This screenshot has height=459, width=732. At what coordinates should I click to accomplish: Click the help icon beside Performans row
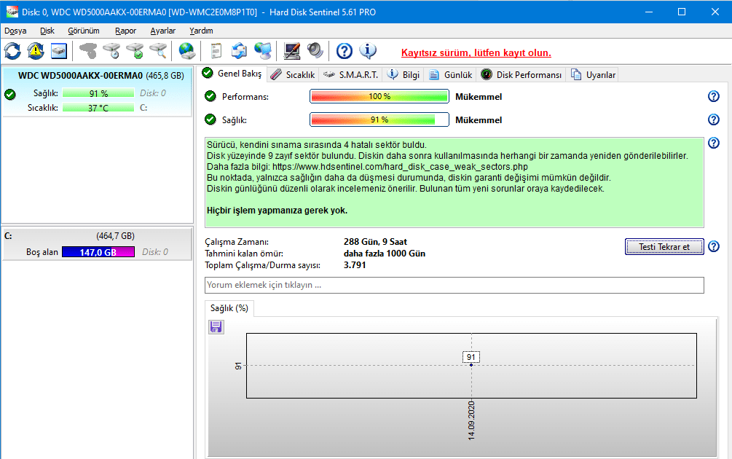coord(714,96)
